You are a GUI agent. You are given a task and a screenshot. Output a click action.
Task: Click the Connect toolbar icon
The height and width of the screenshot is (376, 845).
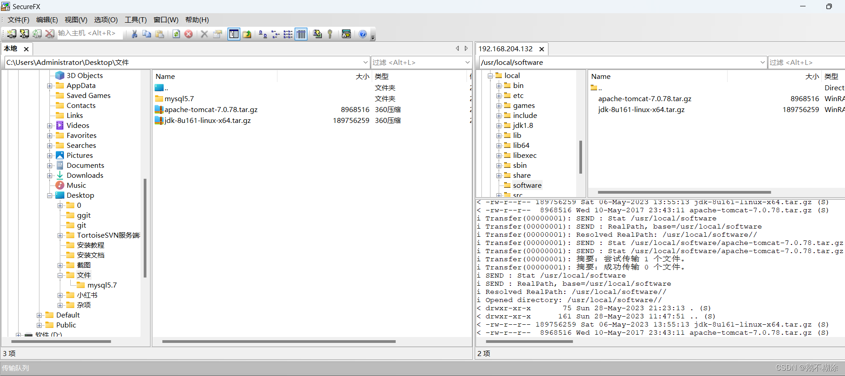[x=12, y=34]
